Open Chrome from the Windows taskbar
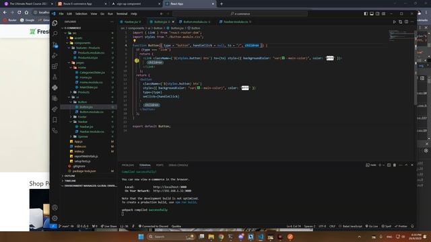The height and width of the screenshot is (242, 431). coord(221,237)
